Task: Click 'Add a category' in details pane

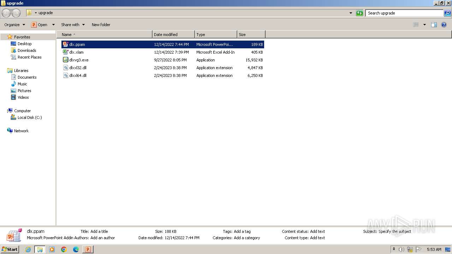Action: point(247,238)
